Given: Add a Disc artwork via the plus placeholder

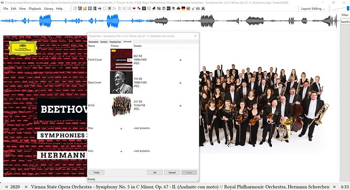Looking at the screenshot, I should click(x=121, y=129).
